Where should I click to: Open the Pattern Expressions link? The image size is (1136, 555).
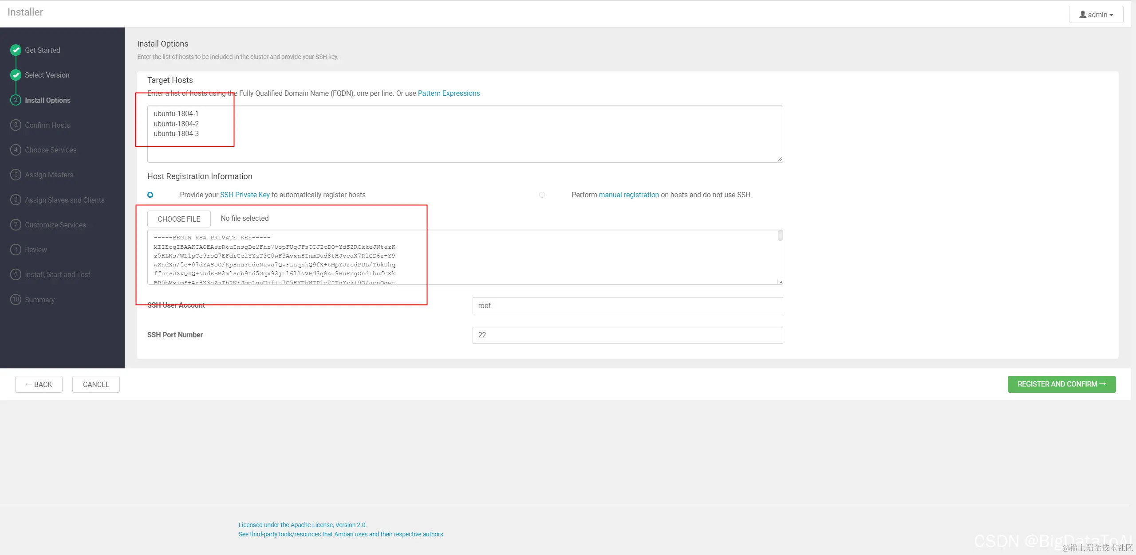point(449,93)
